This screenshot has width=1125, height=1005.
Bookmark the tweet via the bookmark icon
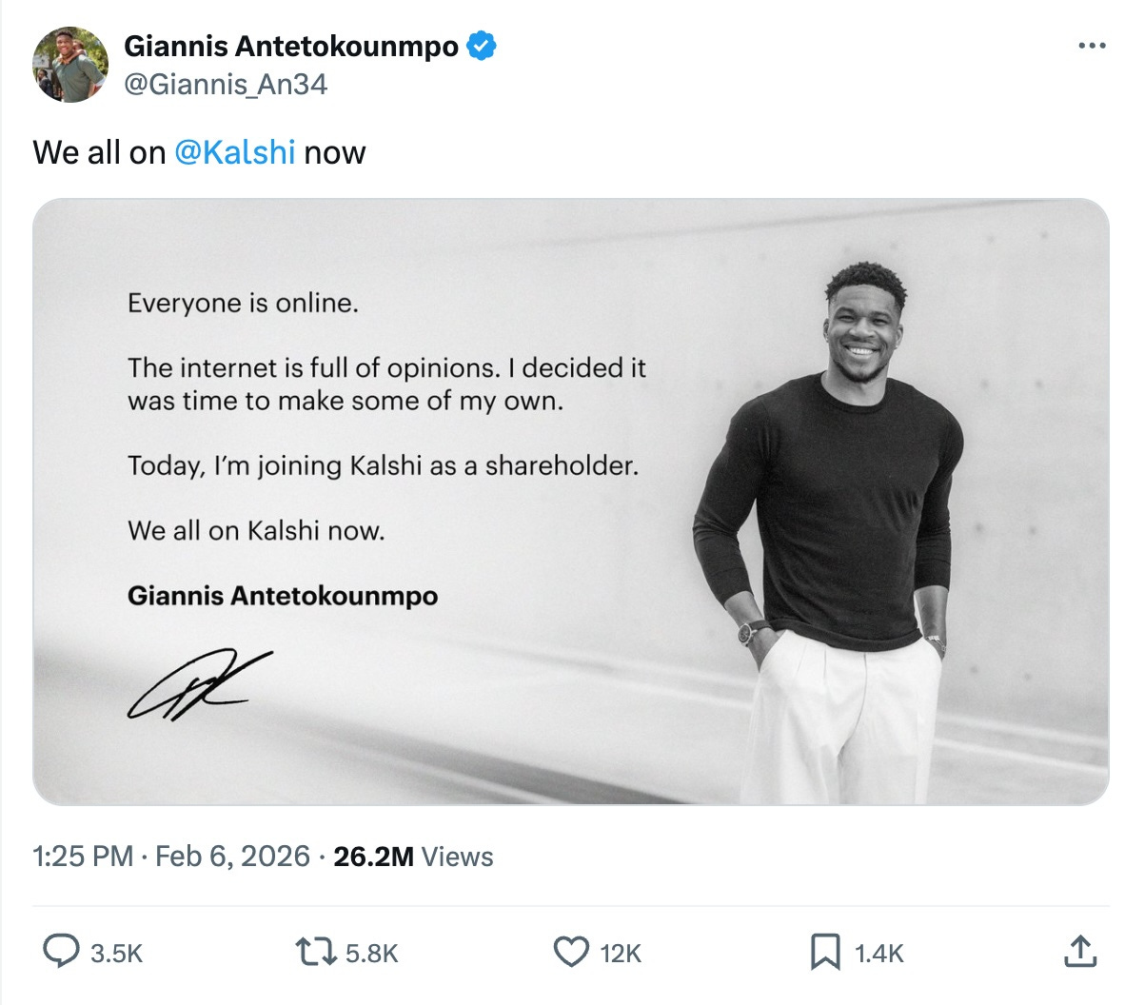[826, 951]
